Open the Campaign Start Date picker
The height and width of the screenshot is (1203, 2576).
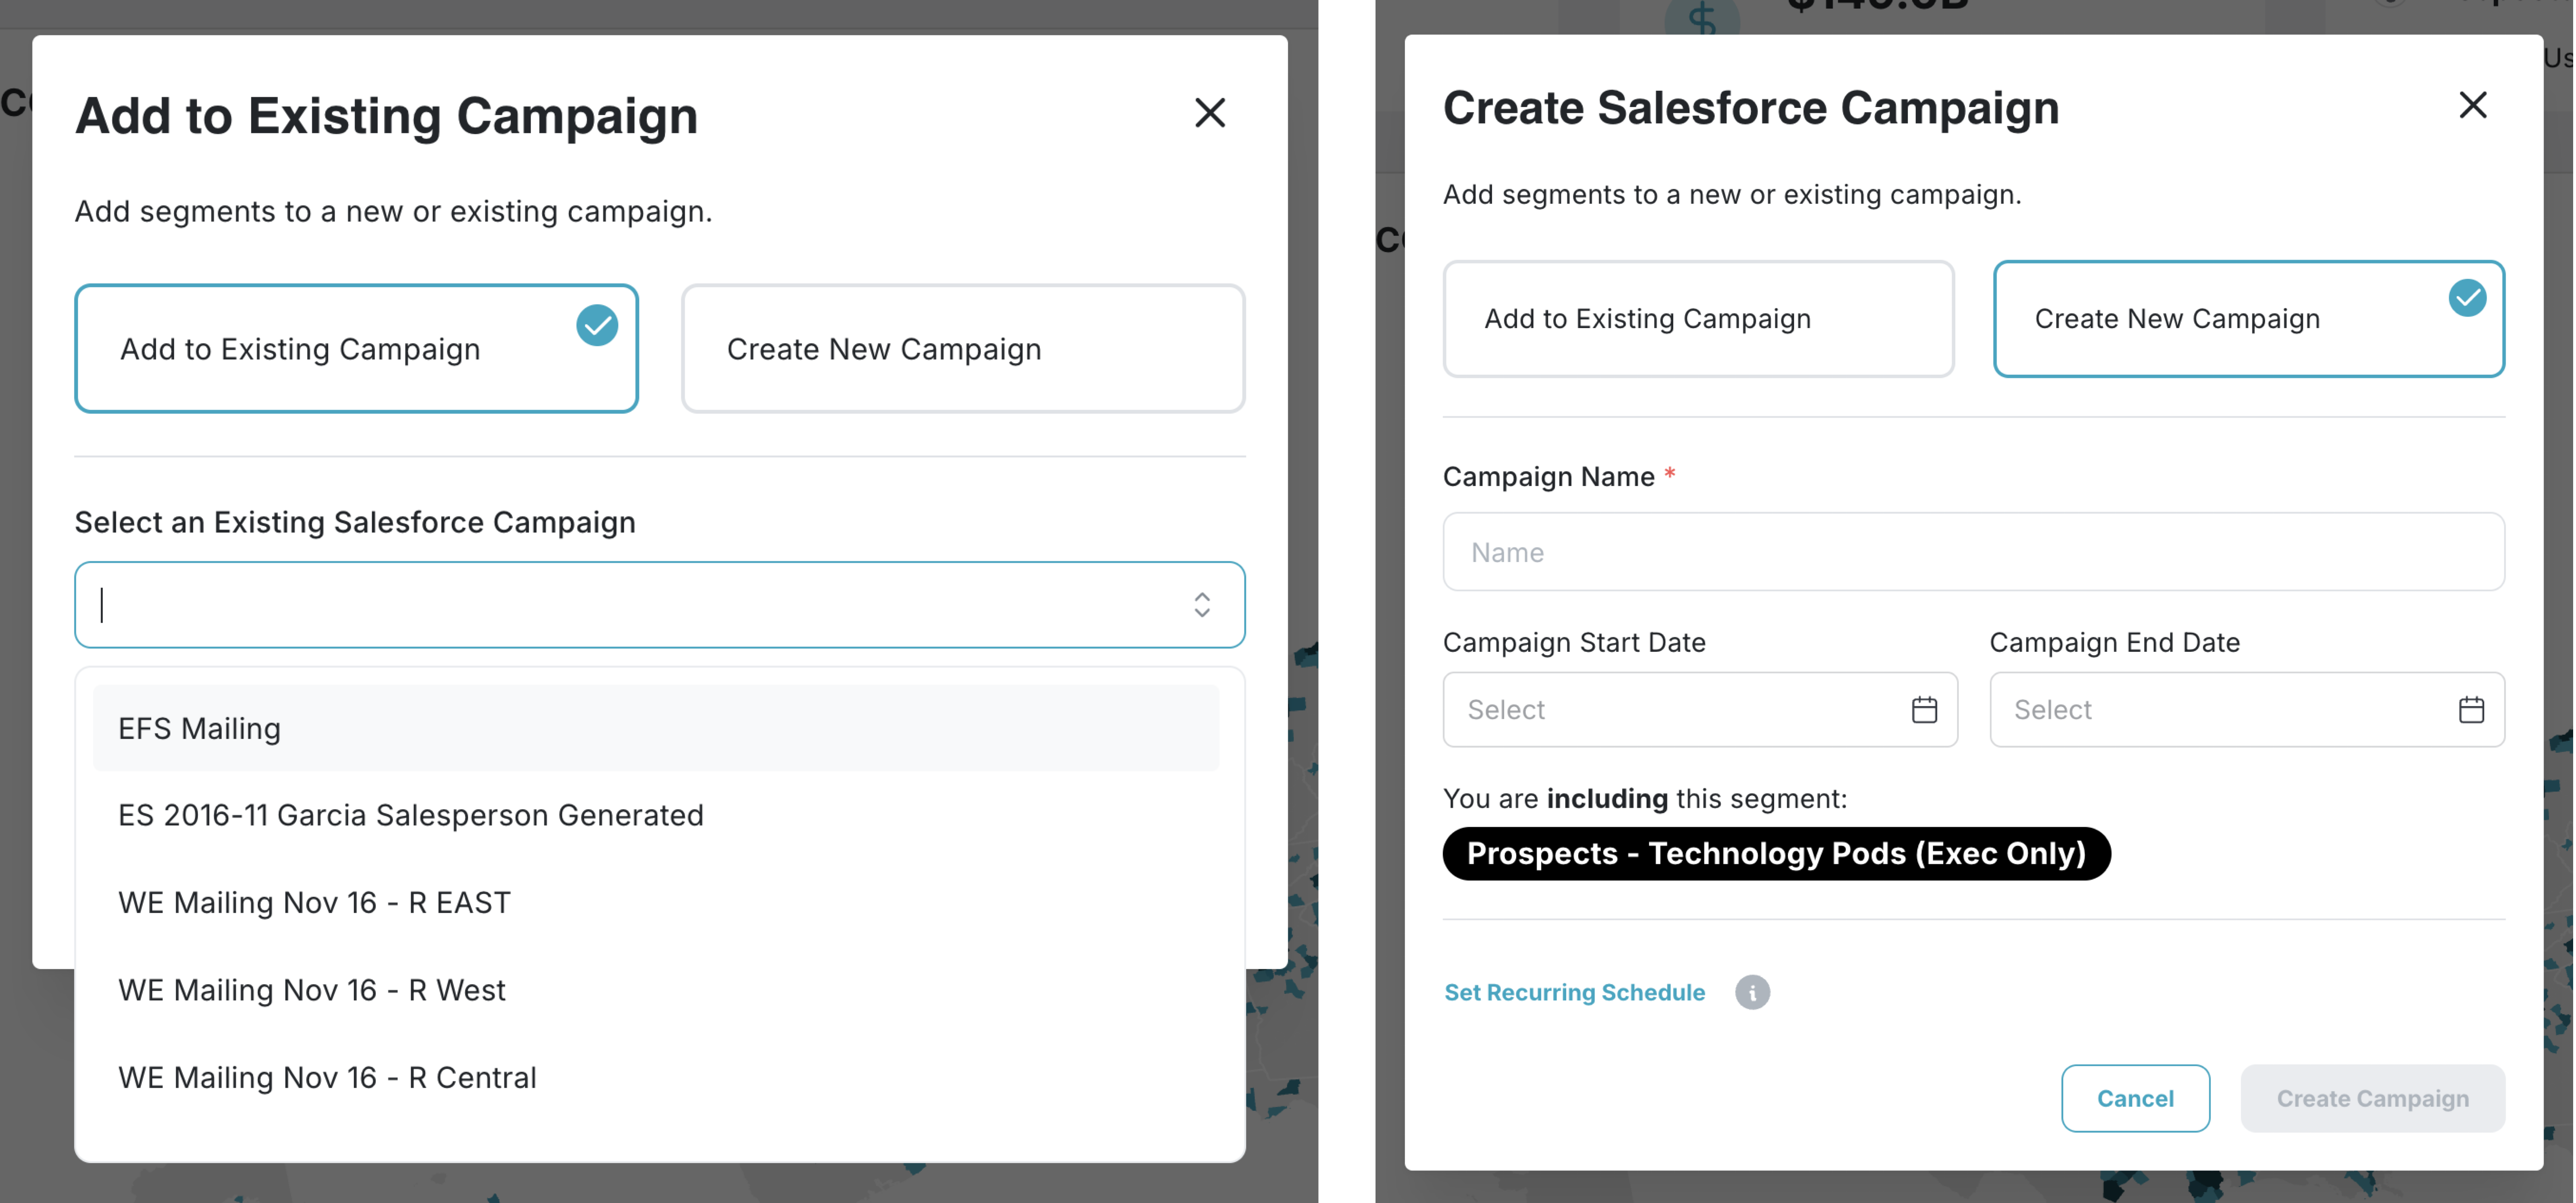pyautogui.click(x=1700, y=710)
